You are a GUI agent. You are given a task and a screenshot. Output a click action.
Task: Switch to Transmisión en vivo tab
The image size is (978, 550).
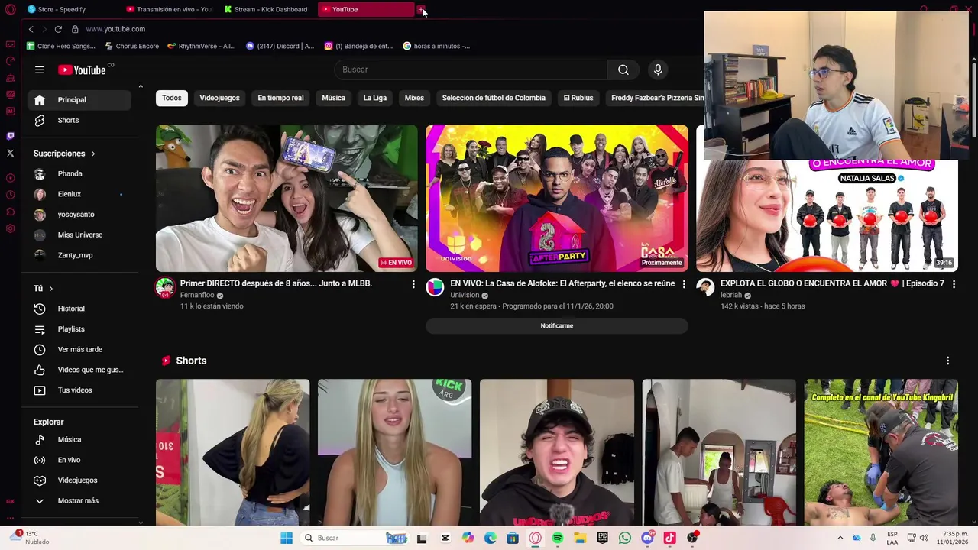(168, 9)
